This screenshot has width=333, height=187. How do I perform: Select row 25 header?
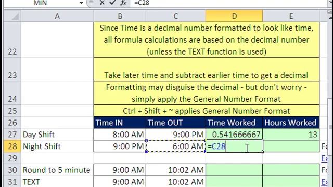(x=12, y=111)
